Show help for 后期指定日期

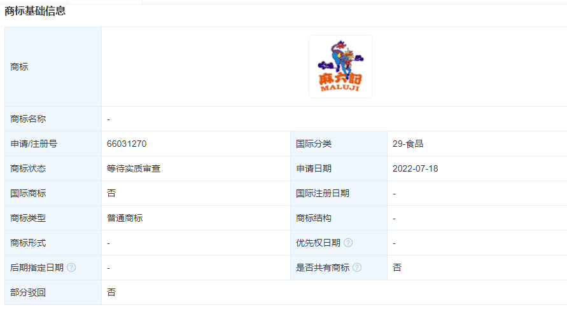coord(72,268)
